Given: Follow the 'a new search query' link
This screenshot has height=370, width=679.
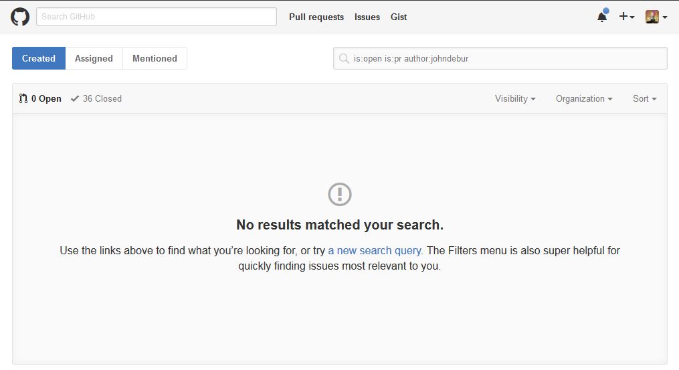Looking at the screenshot, I should [375, 250].
